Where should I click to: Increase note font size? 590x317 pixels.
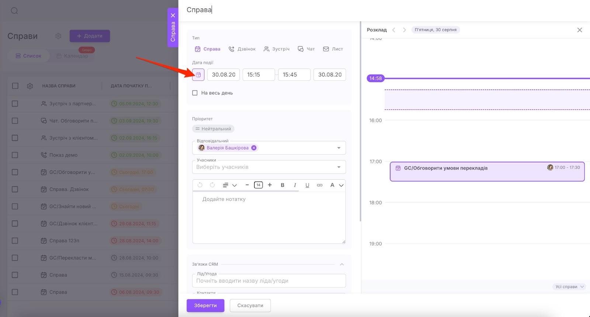coord(270,185)
